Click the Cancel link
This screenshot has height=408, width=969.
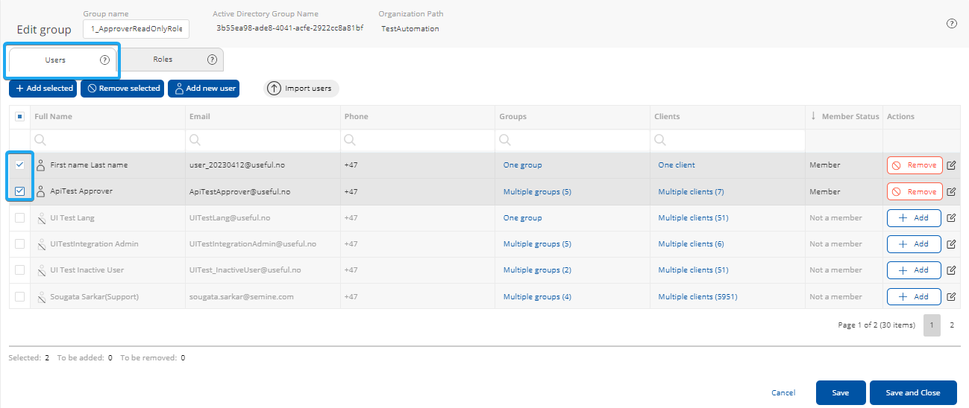[x=783, y=392]
